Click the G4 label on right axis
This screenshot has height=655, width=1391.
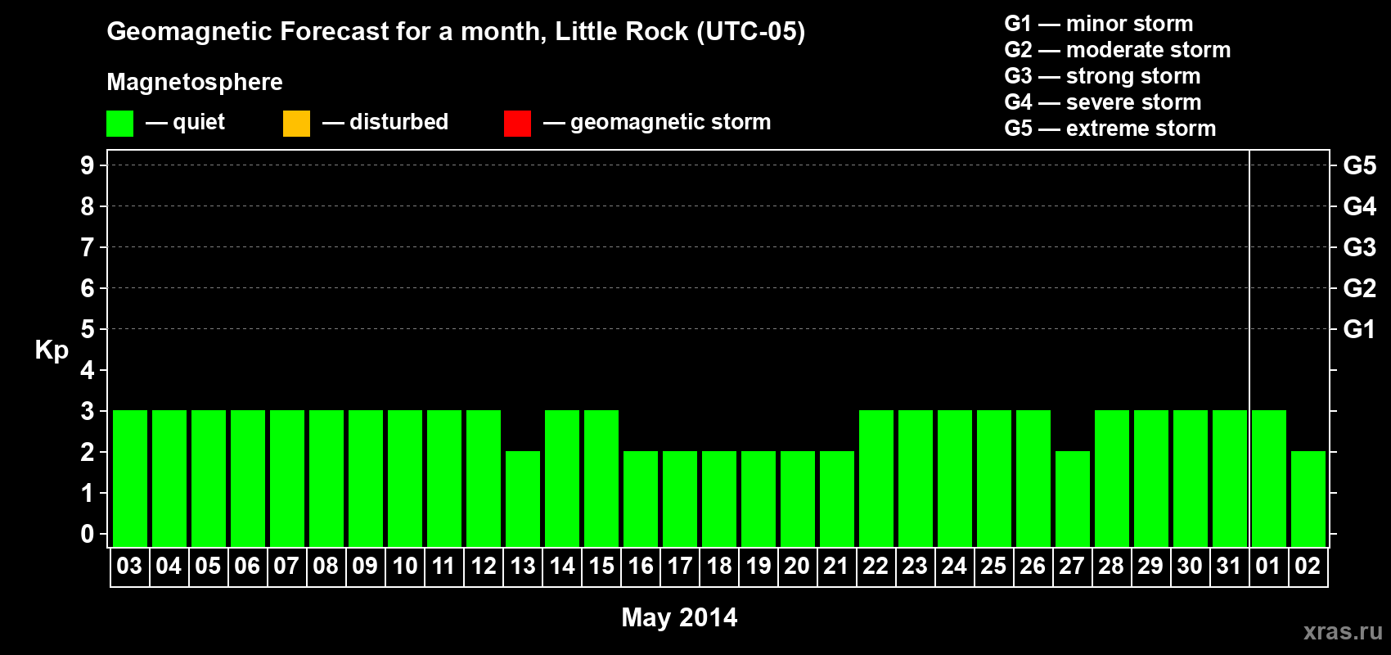click(1359, 206)
